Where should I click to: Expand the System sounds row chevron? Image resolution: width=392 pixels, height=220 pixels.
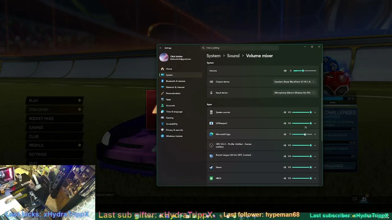pyautogui.click(x=315, y=112)
